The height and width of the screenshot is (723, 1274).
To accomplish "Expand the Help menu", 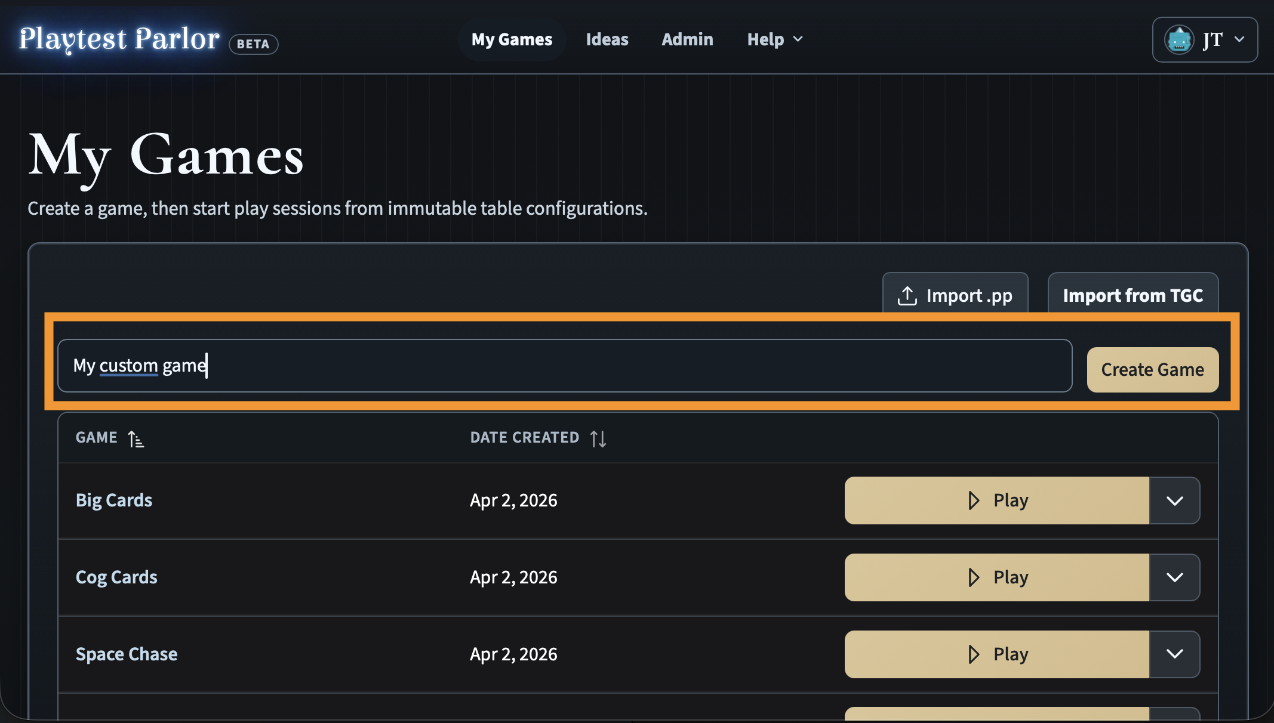I will pos(775,39).
